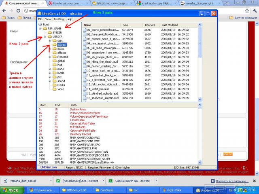Sort file list by Lba Size column
The height and width of the screenshot is (194, 259).
(x=151, y=25)
